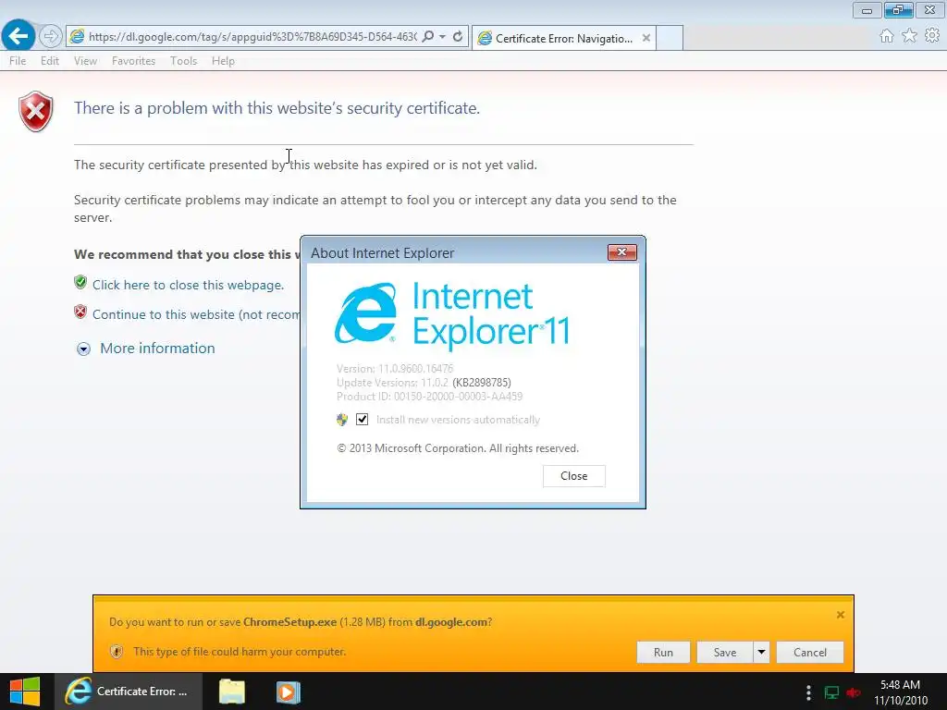The height and width of the screenshot is (710, 947).
Task: Click the Internet Explorer 11 logo
Action: (452, 315)
